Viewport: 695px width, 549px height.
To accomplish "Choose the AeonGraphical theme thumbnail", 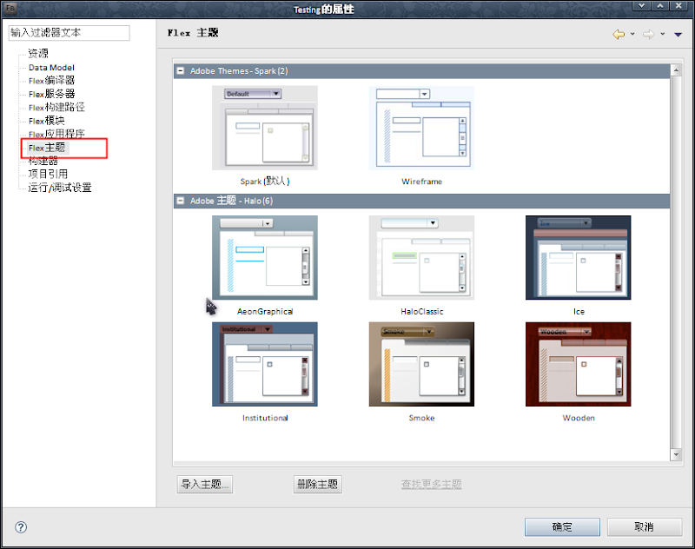I will click(x=265, y=258).
